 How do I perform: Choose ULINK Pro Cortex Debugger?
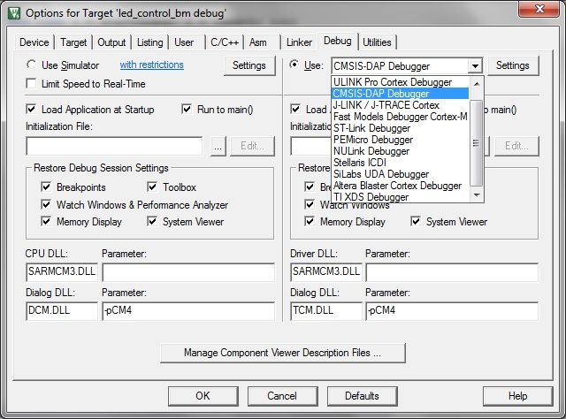[400, 82]
